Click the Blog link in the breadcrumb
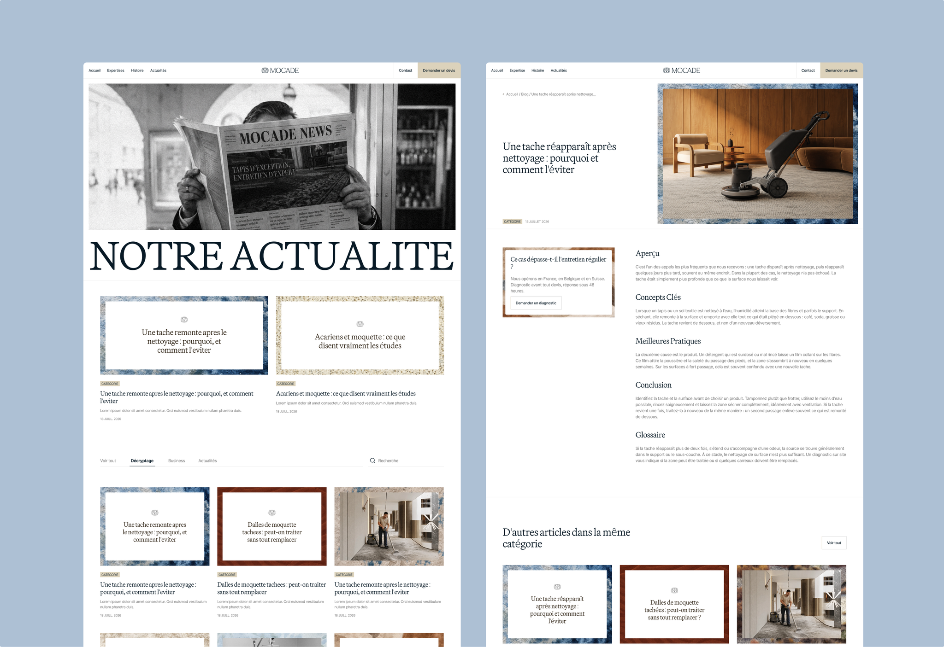Screen dimensions: 944x647 pyautogui.click(x=525, y=94)
